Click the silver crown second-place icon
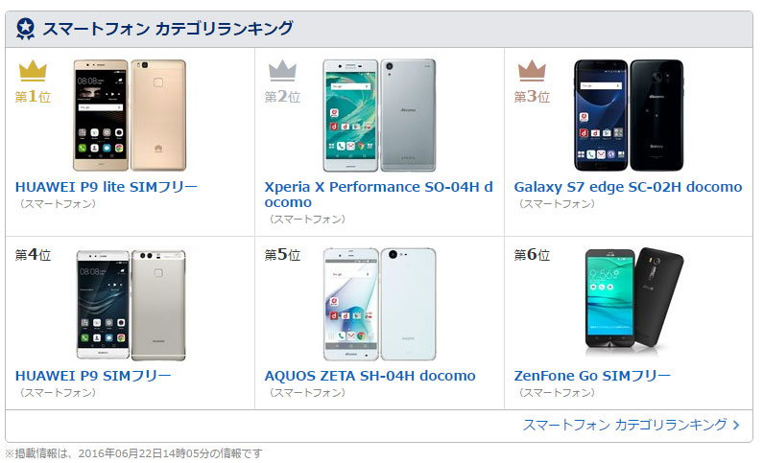 pyautogui.click(x=282, y=70)
